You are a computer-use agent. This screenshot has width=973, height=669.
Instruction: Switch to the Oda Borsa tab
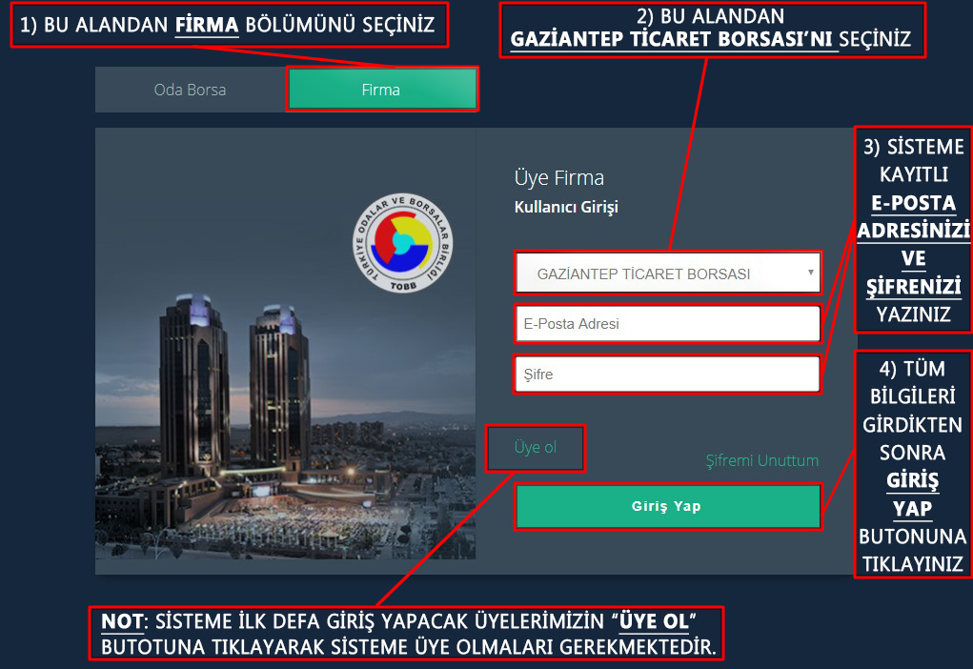coord(190,90)
